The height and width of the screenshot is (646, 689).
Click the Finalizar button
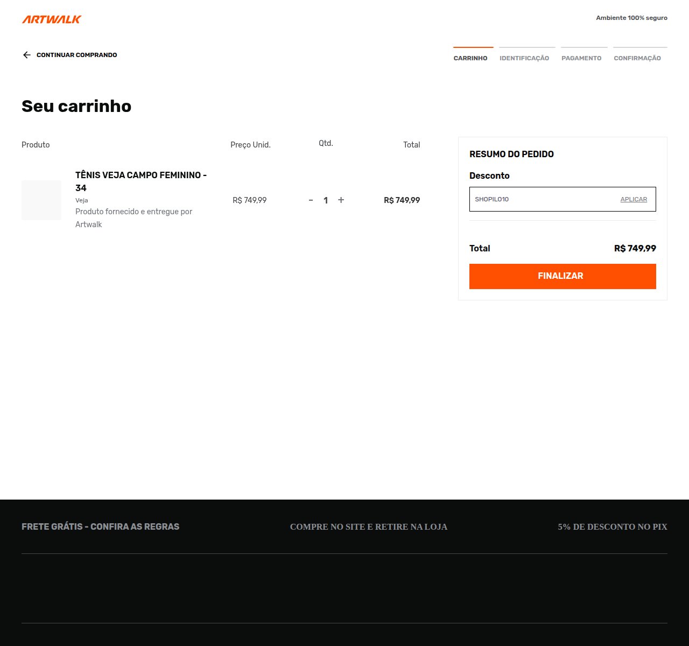[563, 276]
